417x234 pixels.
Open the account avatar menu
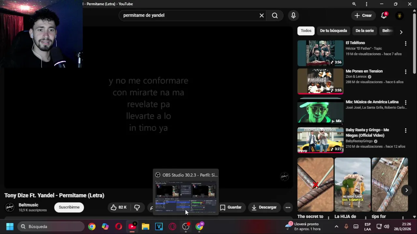[x=399, y=15]
